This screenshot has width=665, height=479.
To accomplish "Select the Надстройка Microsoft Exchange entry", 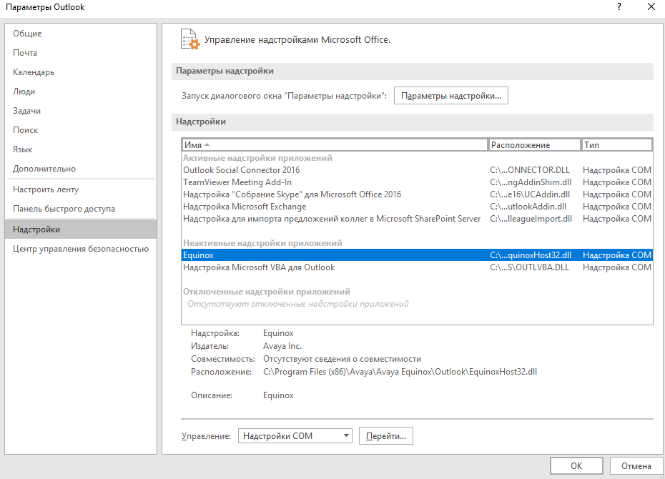I will 417,207.
